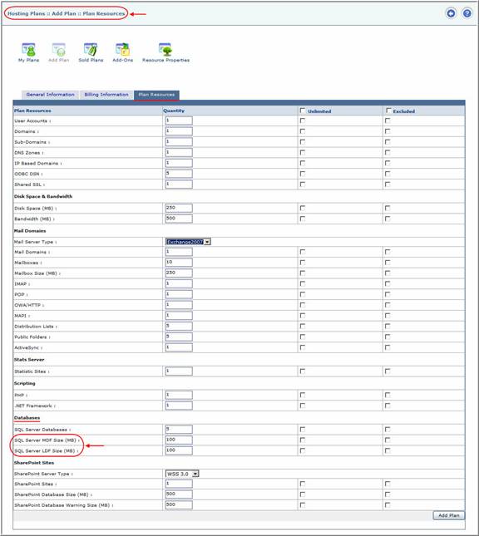Click the Domains quantity field
This screenshot has width=479, height=536.
(x=179, y=131)
